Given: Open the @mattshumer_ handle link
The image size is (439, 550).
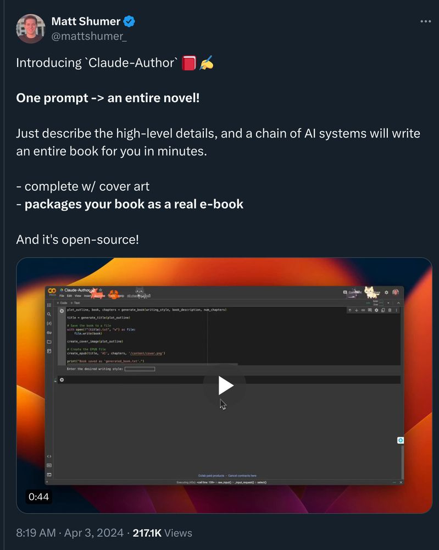Looking at the screenshot, I should click(89, 36).
